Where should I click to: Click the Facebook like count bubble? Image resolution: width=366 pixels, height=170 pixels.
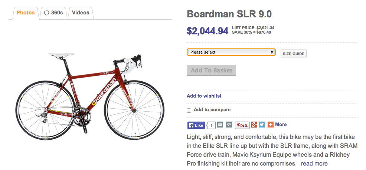coord(211,125)
